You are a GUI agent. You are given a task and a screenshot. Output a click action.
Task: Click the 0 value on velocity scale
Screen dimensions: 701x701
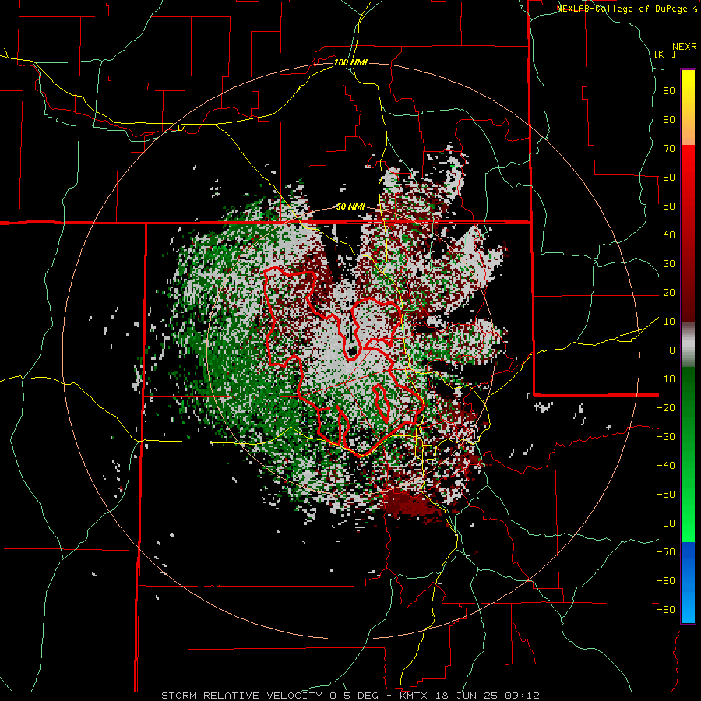672,350
